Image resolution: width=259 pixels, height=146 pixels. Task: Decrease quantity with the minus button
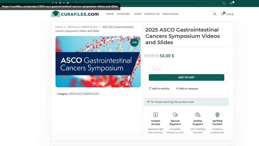click(150, 69)
